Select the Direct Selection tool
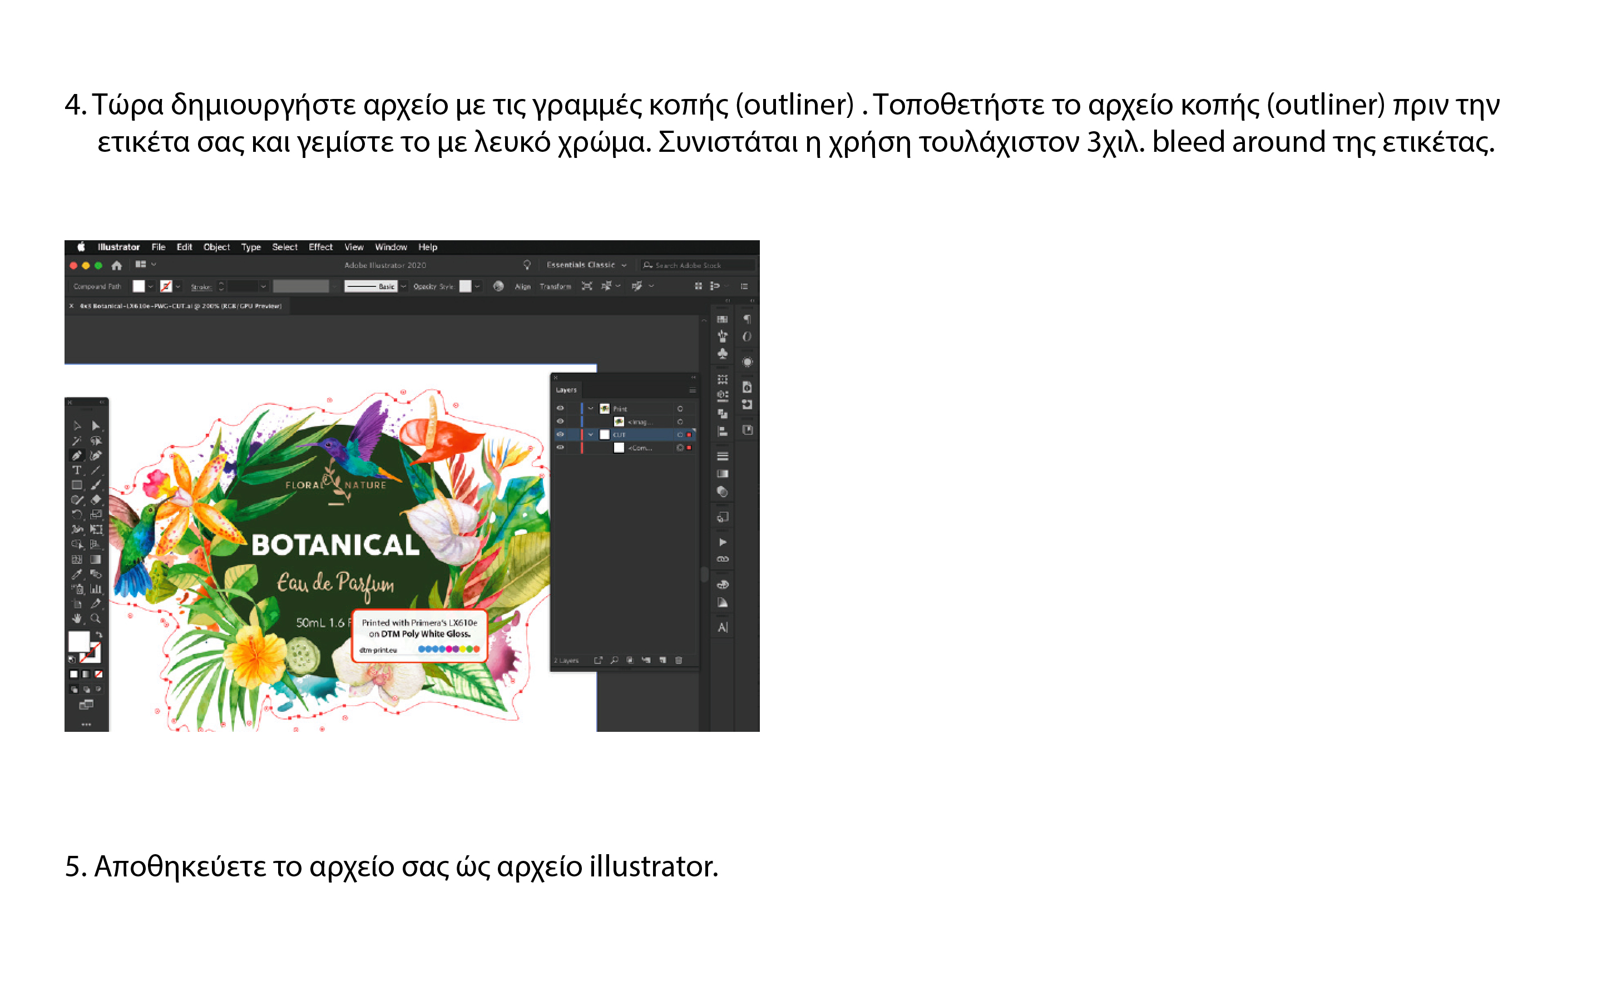Screen dimensions: 1602x1001 [96, 425]
